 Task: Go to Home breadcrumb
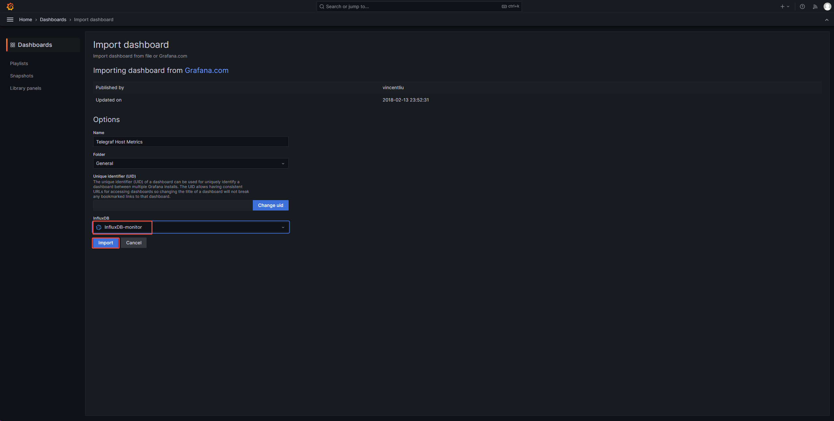point(25,20)
